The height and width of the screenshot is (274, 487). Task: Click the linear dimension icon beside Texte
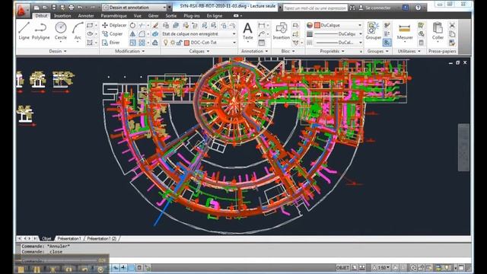[x=262, y=25]
